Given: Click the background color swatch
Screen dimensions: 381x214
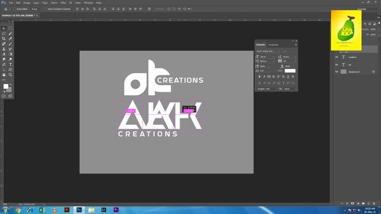Looking at the screenshot, I should click(10, 90).
